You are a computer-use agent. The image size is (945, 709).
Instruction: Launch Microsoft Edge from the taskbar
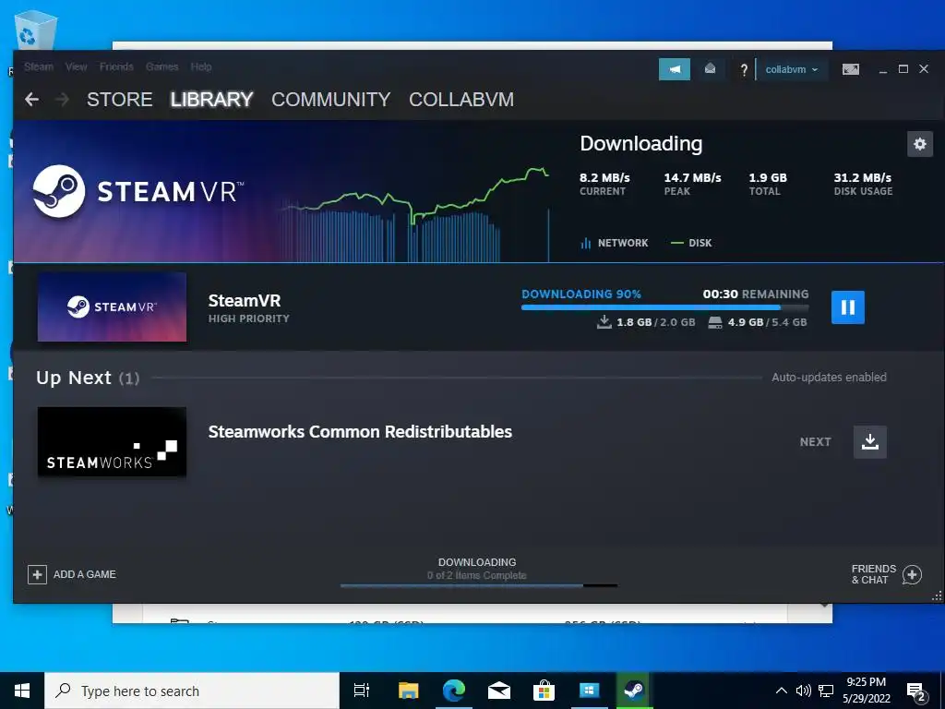coord(453,691)
